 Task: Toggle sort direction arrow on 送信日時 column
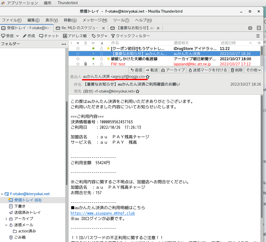point(250,43)
